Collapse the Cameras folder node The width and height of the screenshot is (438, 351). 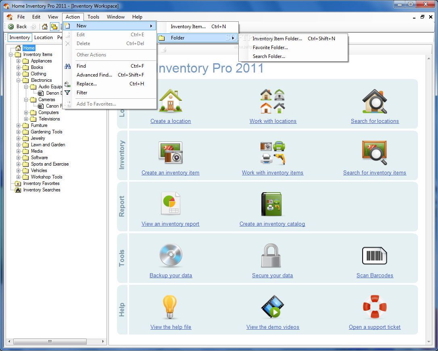pyautogui.click(x=26, y=100)
